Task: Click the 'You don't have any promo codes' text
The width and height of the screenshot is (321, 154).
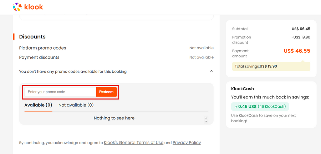Action: 73,72
